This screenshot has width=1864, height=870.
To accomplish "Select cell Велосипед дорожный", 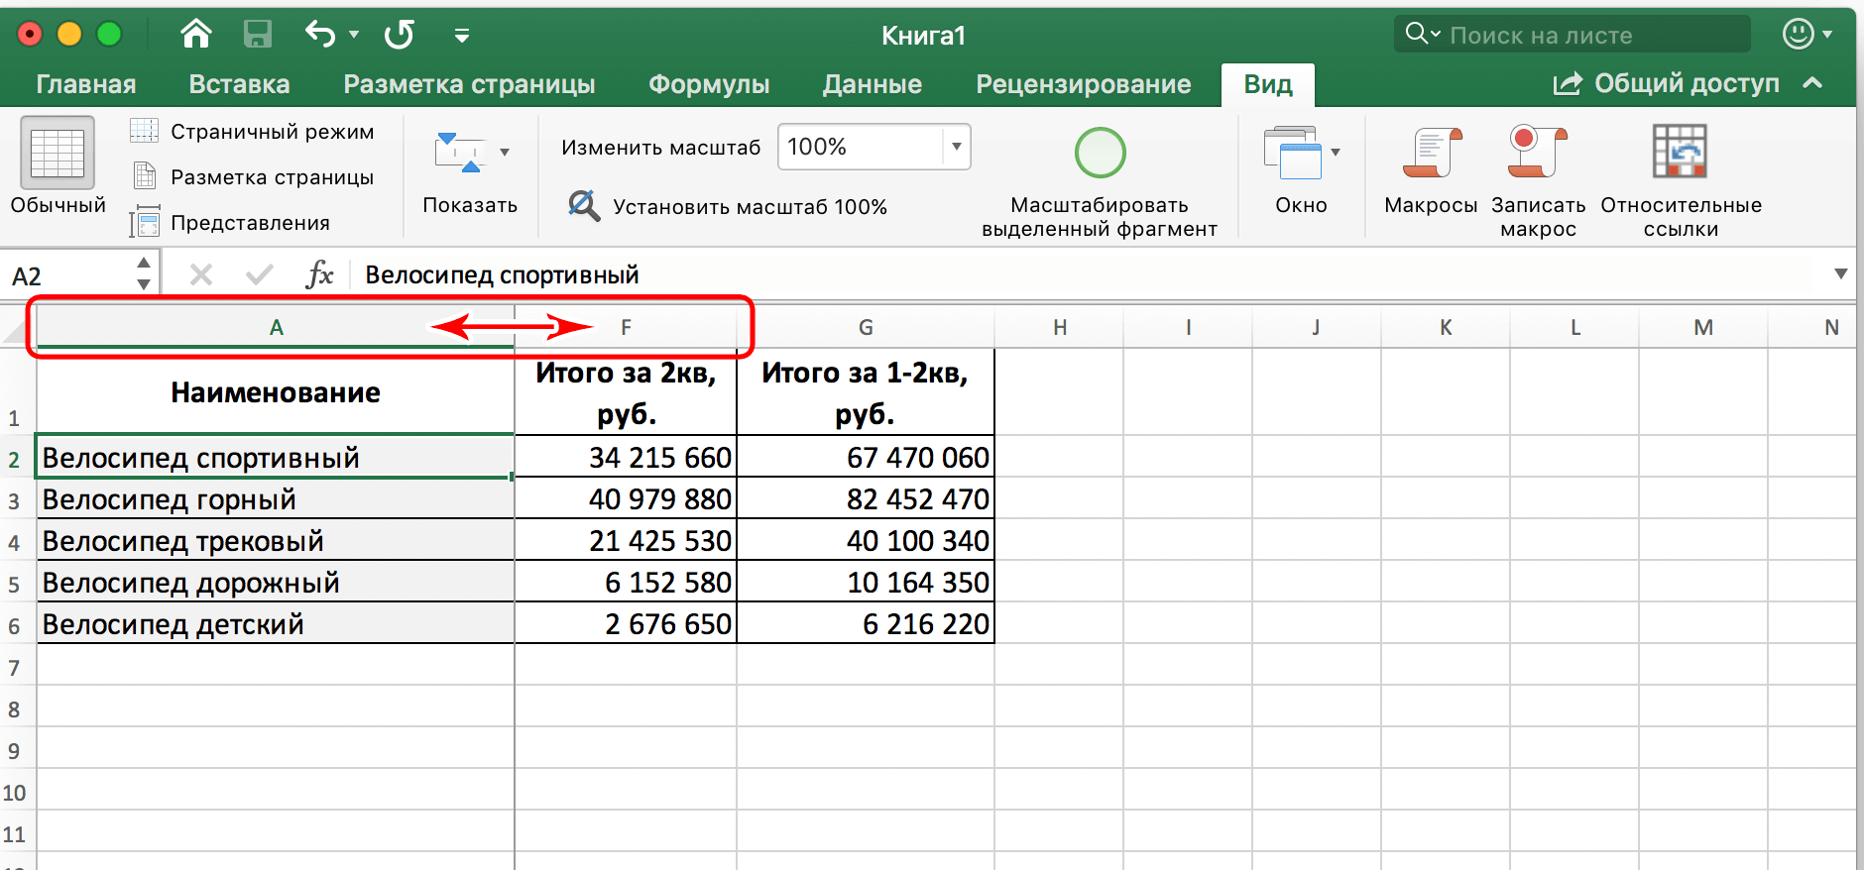I will tap(276, 582).
